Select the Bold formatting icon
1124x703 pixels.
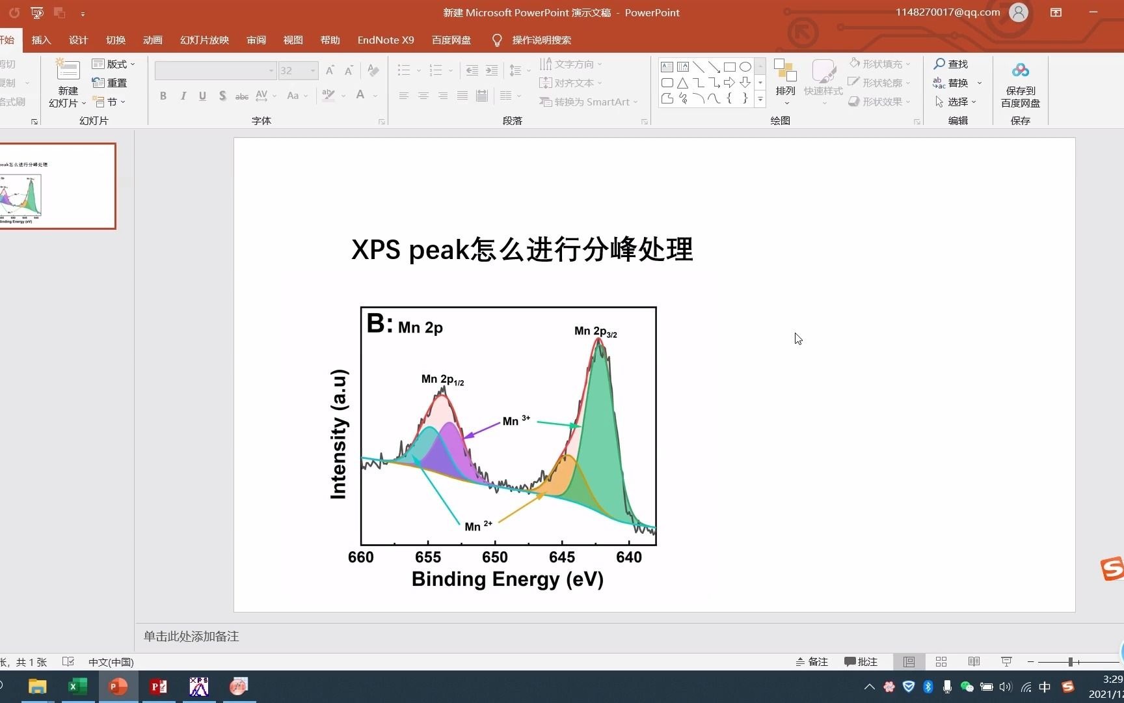(x=163, y=96)
